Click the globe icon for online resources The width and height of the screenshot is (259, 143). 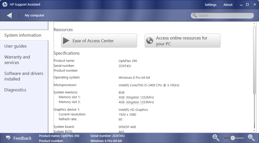[150, 40]
